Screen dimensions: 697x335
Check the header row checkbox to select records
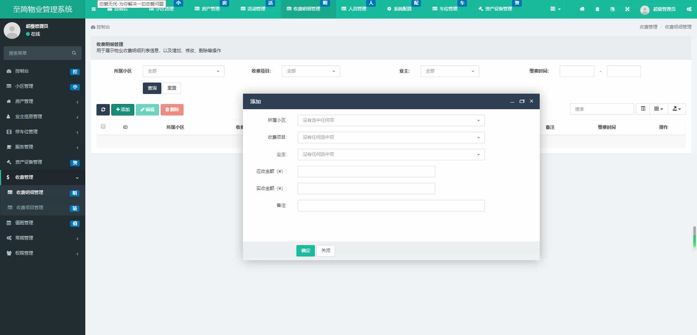pos(103,126)
